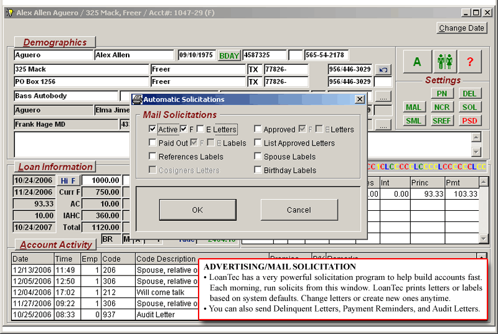
Task: Click the DEL settings button
Action: 469,93
